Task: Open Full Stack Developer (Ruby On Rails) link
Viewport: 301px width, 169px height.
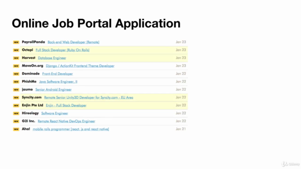Action: pyautogui.click(x=63, y=50)
